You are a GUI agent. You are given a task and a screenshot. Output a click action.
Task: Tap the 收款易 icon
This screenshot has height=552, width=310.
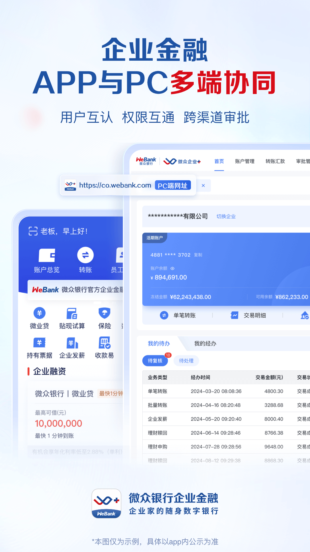(x=104, y=343)
